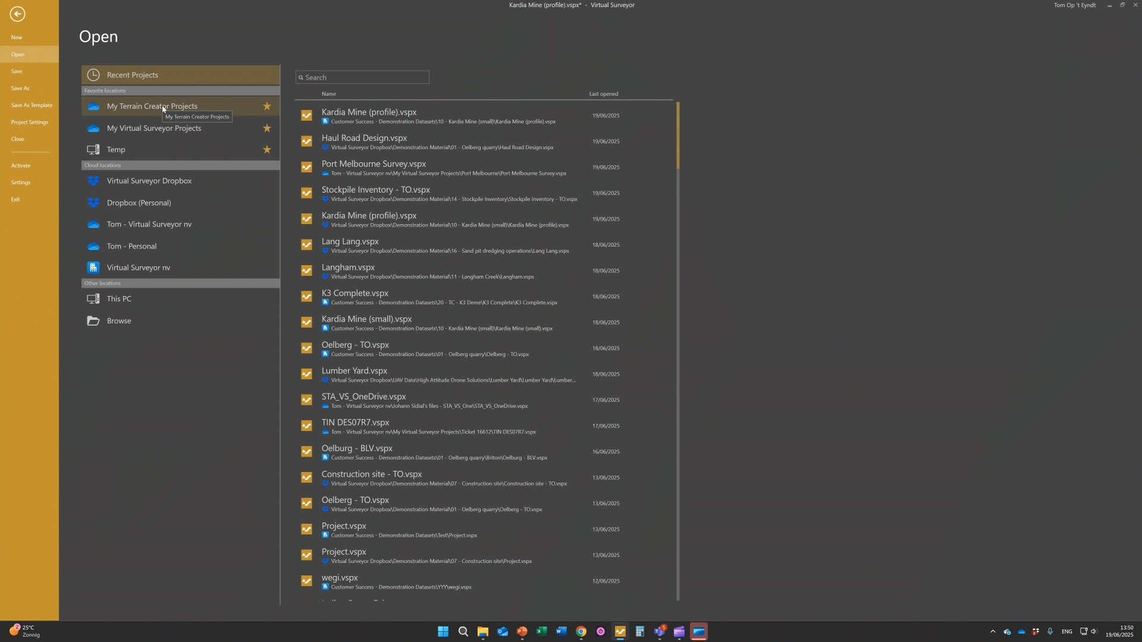The image size is (1142, 642).
Task: Click Activate in the sidebar
Action: pos(29,166)
